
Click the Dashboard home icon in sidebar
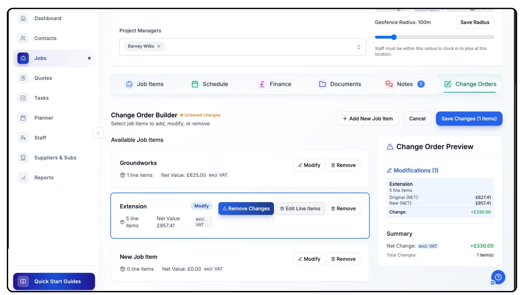pyautogui.click(x=23, y=18)
